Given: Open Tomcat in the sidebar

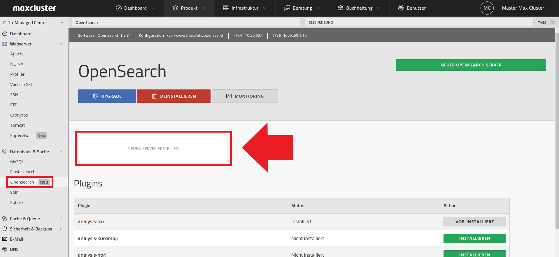Looking at the screenshot, I should coord(17,126).
